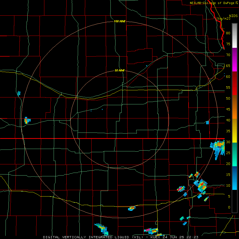Click the 35 value on the color scale
Viewport: 239px width, 239px height.
[228, 131]
